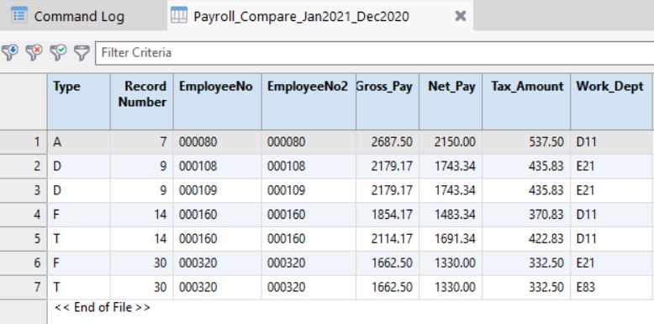Select the Type column header

pyautogui.click(x=79, y=102)
